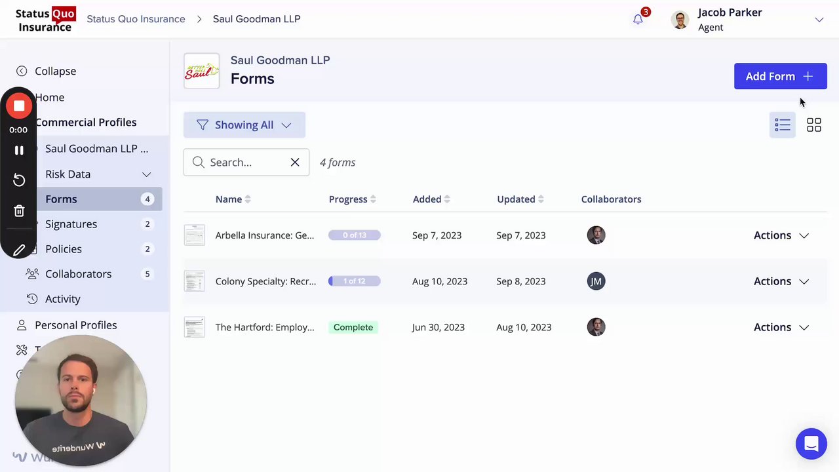The height and width of the screenshot is (472, 839).
Task: Expand the Risk Data section
Action: (146, 174)
